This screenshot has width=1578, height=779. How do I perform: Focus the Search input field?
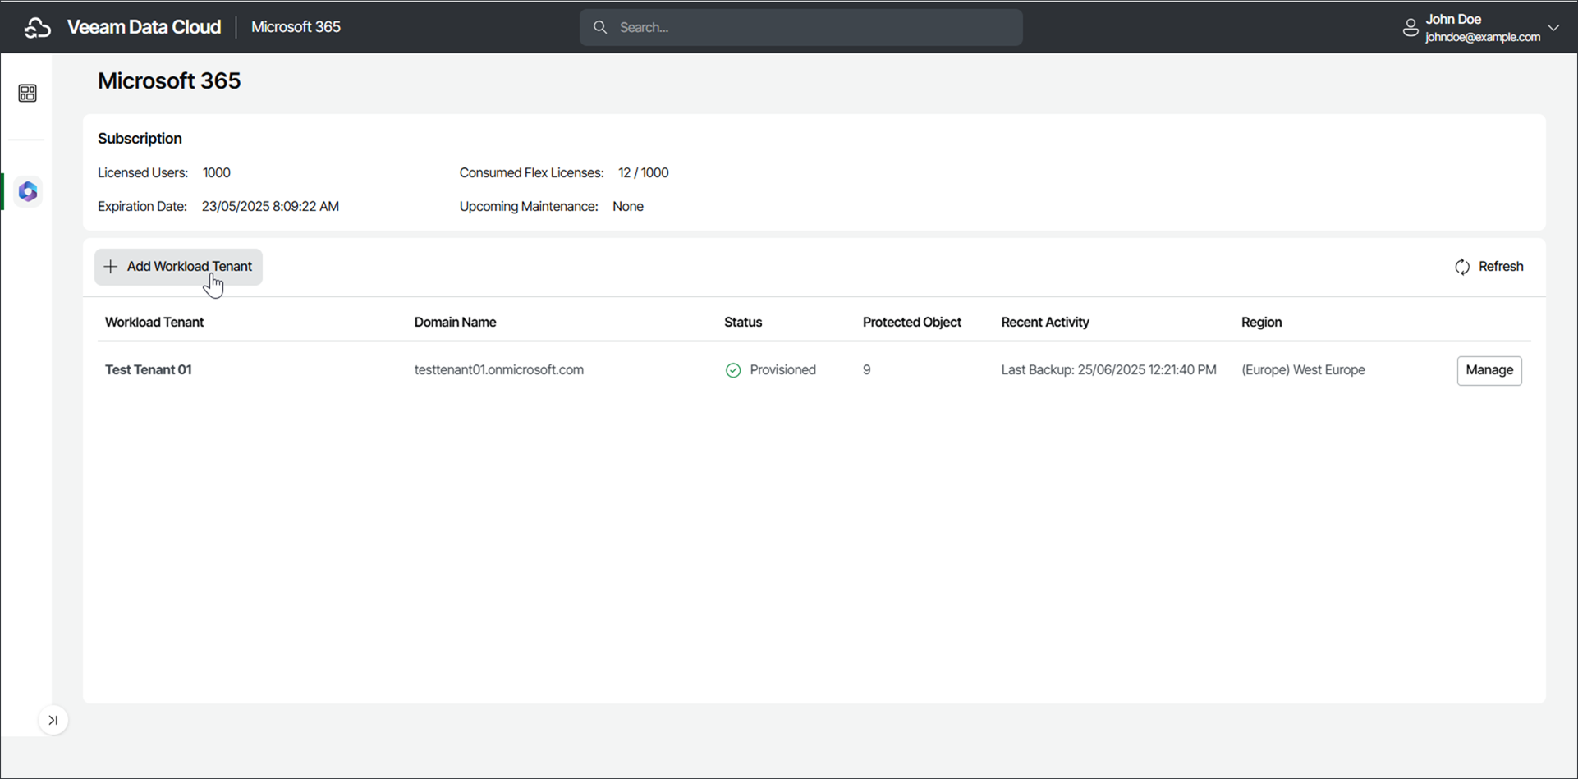[801, 27]
